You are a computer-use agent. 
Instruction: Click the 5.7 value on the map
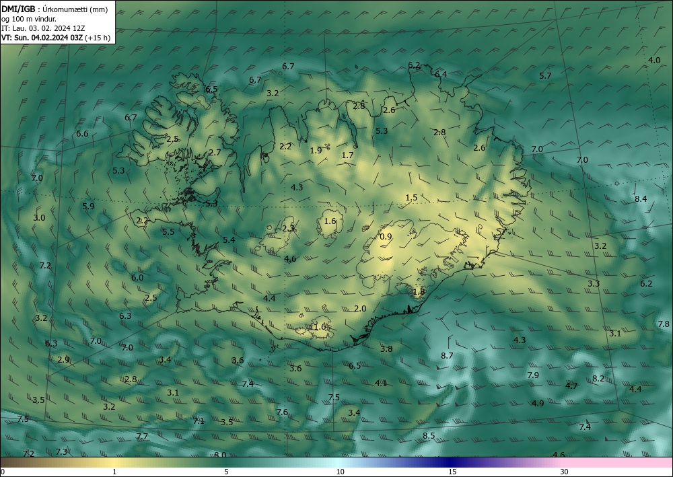[x=545, y=75]
